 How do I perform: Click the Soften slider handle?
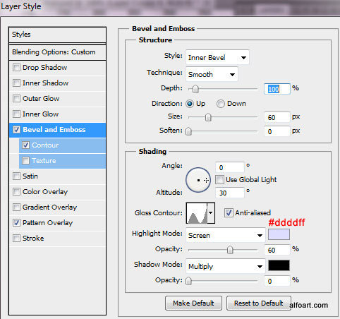point(188,131)
